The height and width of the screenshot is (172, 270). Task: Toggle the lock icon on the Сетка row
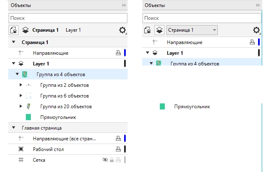(x=111, y=160)
